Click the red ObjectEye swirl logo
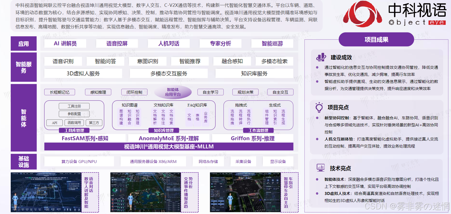 point(362,14)
